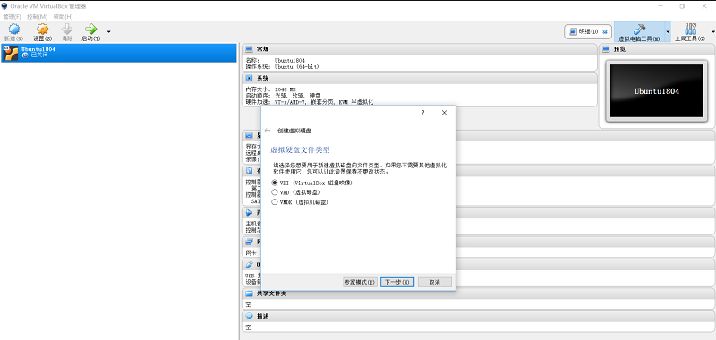This screenshot has height=340, width=716.
Task: Click the Expert Mode (专家模式) button
Action: (x=360, y=282)
